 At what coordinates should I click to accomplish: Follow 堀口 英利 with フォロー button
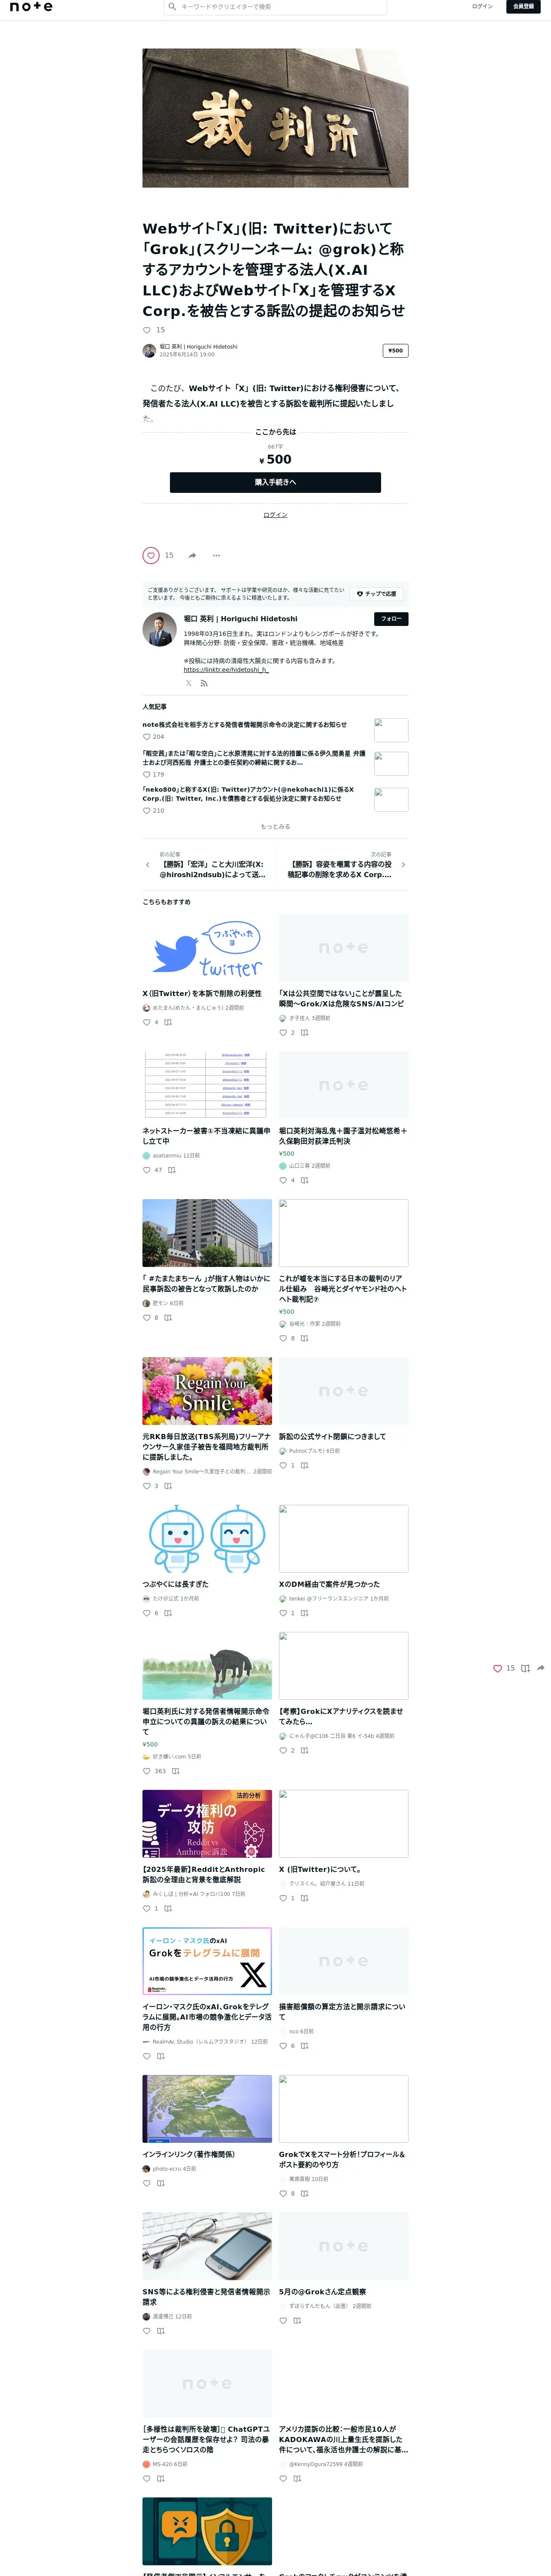pos(391,619)
